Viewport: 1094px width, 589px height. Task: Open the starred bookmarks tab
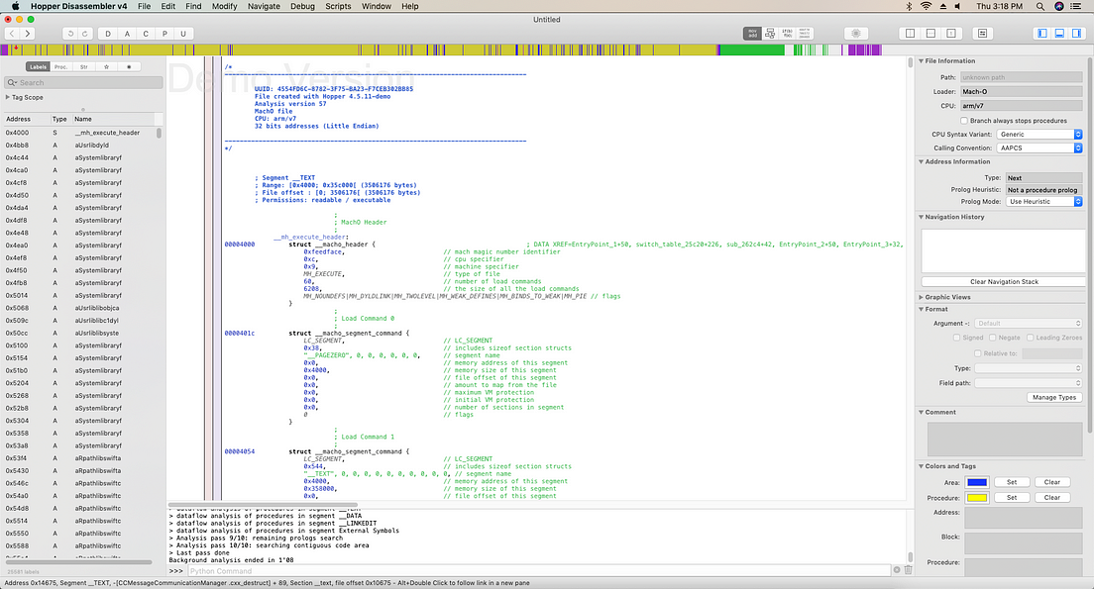point(106,67)
